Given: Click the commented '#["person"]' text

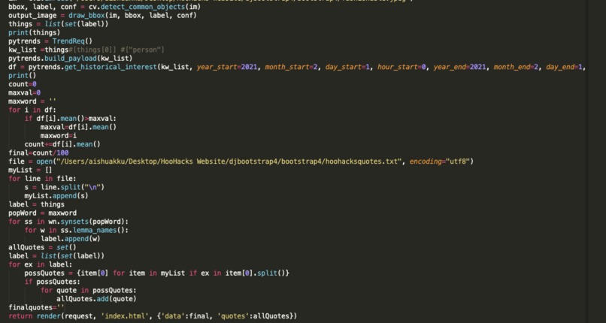Looking at the screenshot, I should (x=143, y=50).
